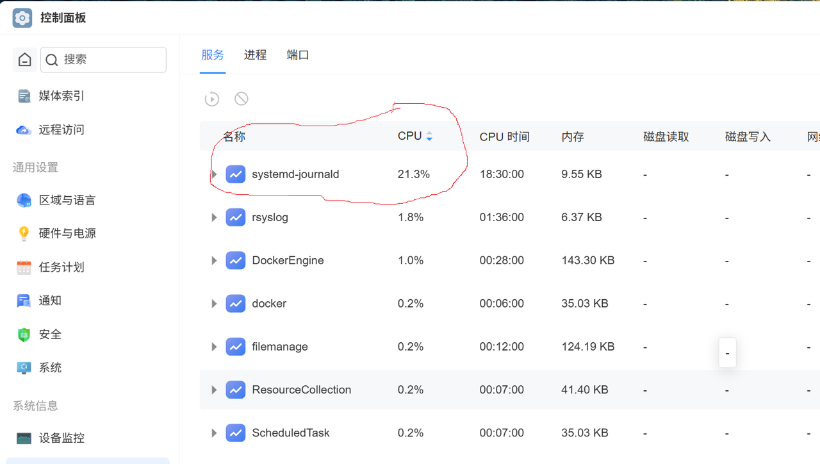
Task: Click the restart service icon in toolbar
Action: point(212,99)
